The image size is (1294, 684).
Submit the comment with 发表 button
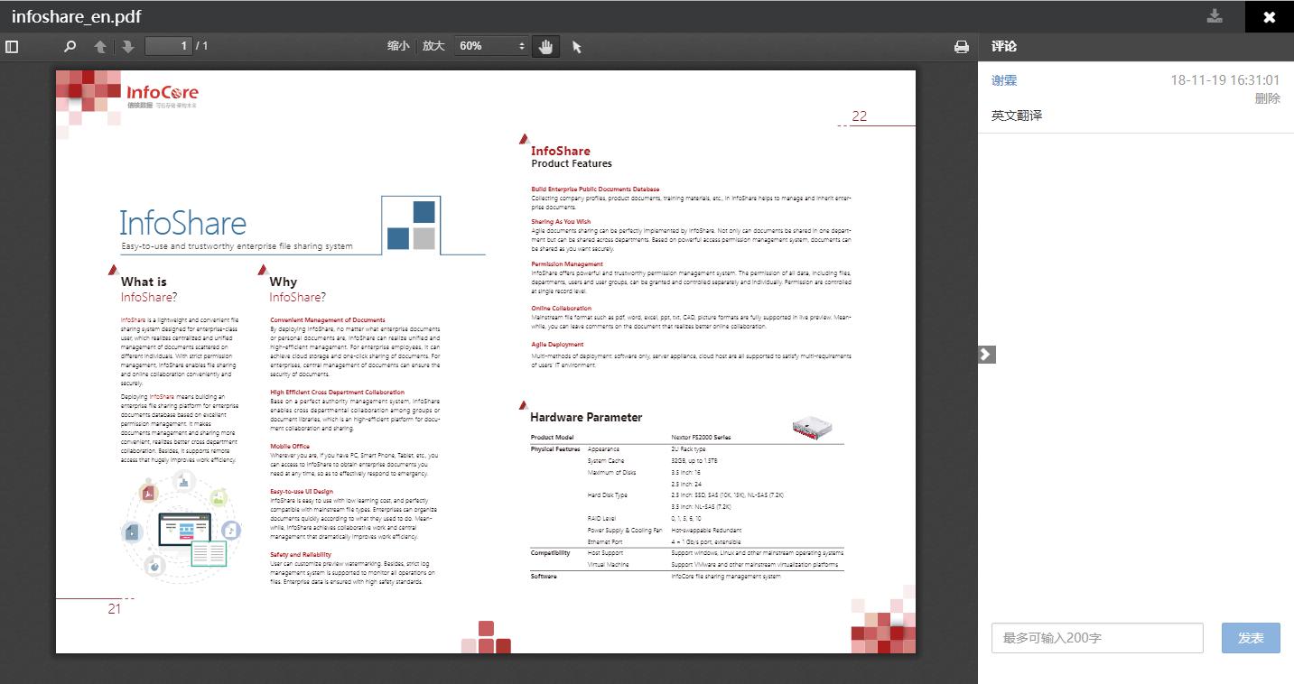tap(1251, 638)
